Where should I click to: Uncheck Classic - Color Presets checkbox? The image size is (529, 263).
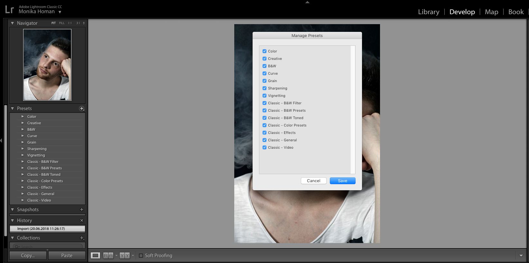click(x=264, y=125)
